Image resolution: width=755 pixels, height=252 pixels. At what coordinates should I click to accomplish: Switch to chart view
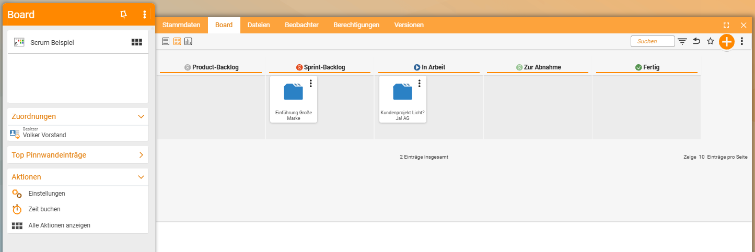pyautogui.click(x=189, y=41)
